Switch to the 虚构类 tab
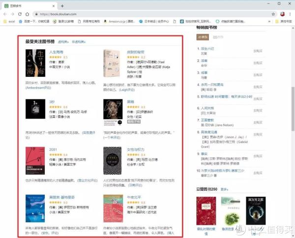The width and height of the screenshot is (295, 238). pyautogui.click(x=63, y=42)
